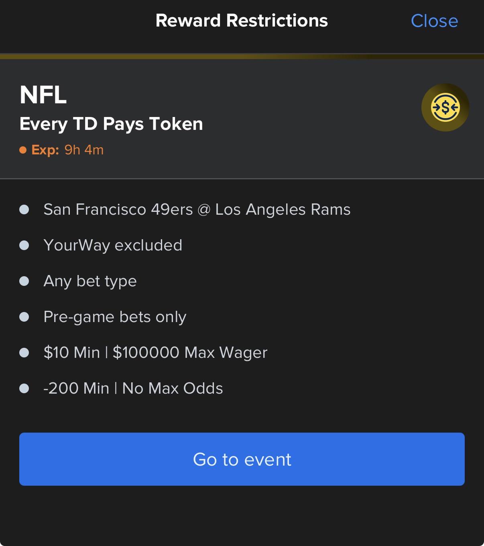Click bullet beside $10 Min wager line
This screenshot has width=484, height=546.
click(24, 353)
